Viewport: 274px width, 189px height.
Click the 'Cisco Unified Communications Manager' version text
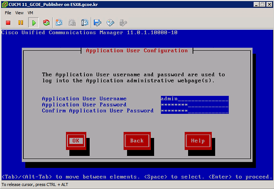(89, 33)
